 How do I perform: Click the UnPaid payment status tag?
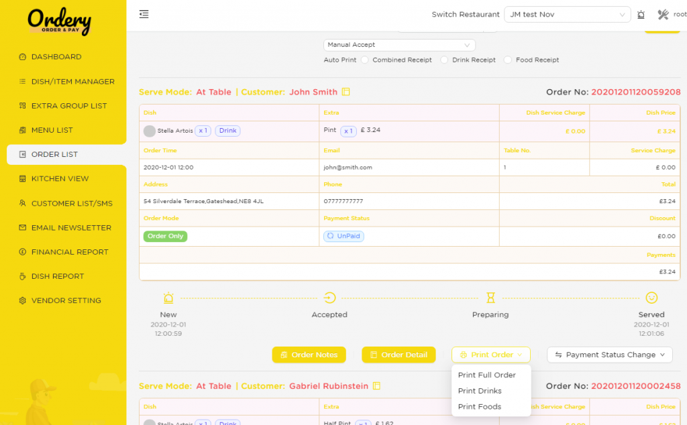pos(343,236)
